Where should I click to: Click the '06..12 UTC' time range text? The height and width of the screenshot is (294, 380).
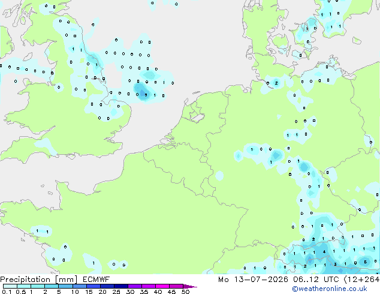[x=316, y=280]
